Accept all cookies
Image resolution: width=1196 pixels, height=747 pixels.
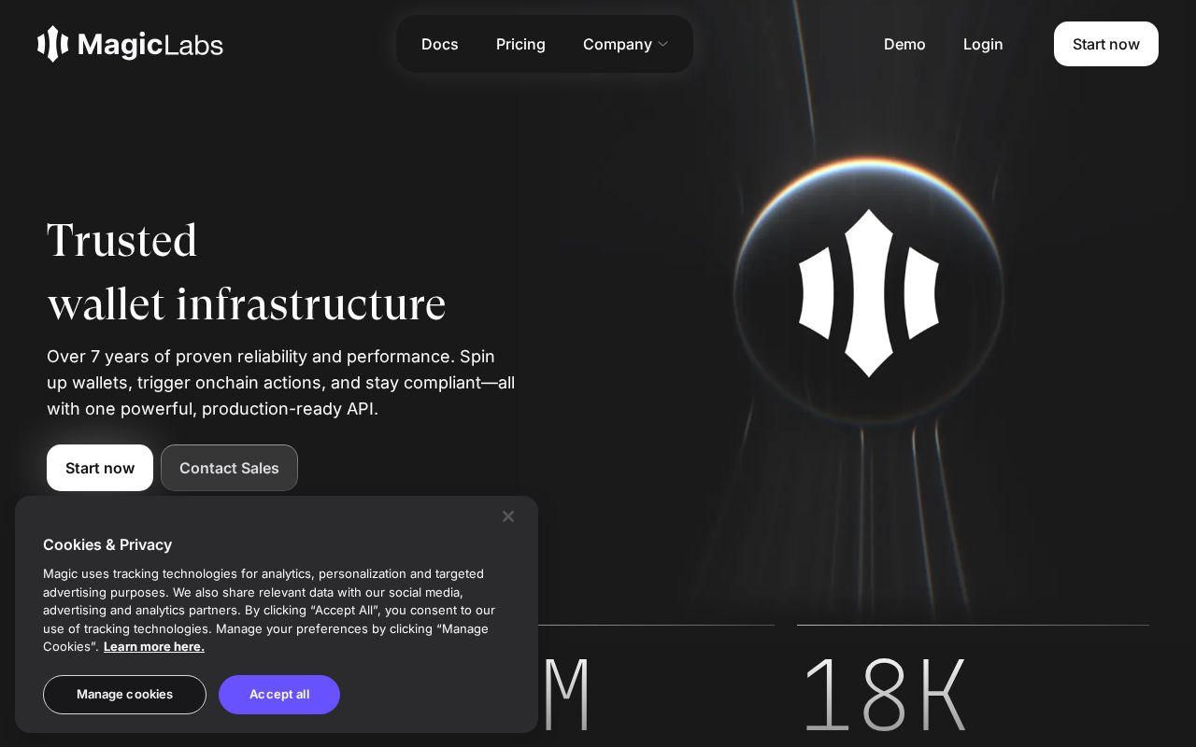pos(279,695)
